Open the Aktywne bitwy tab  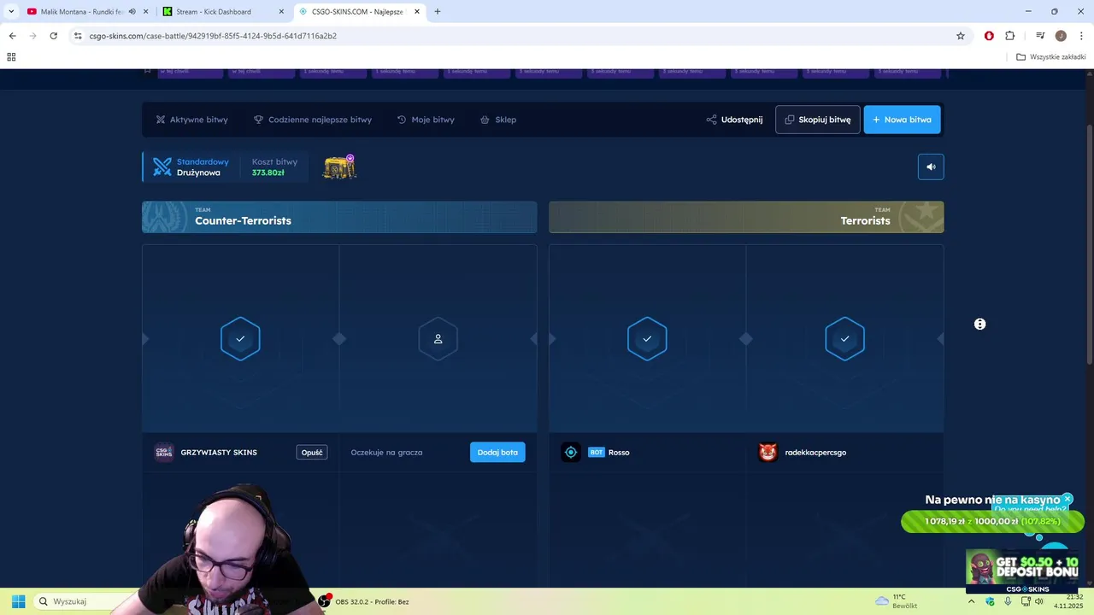pyautogui.click(x=191, y=120)
